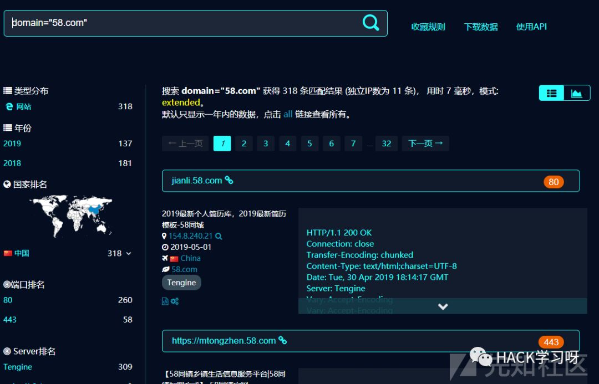
Task: Select page 2 in pagination
Action: pyautogui.click(x=244, y=144)
